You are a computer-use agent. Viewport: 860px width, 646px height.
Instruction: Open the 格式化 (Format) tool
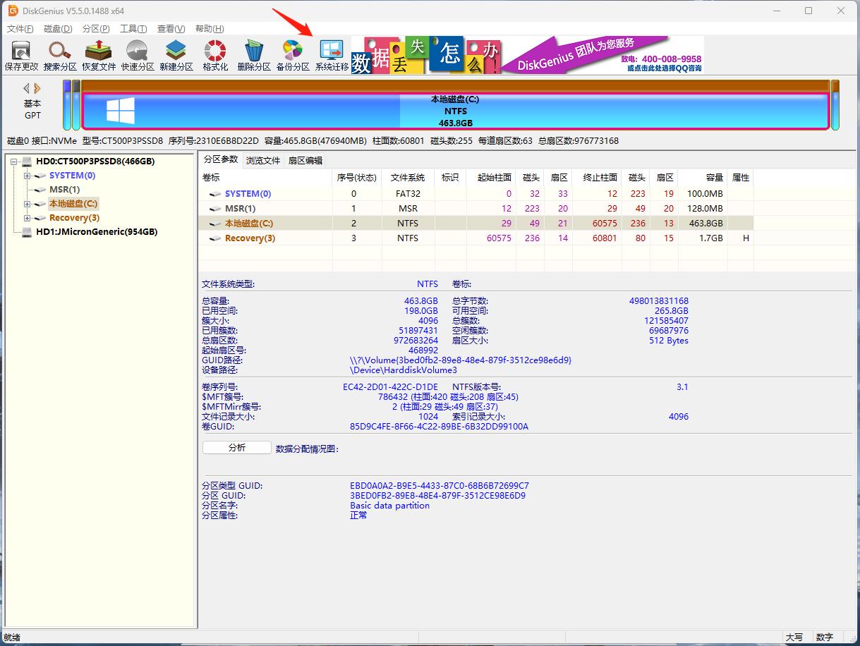coord(214,54)
